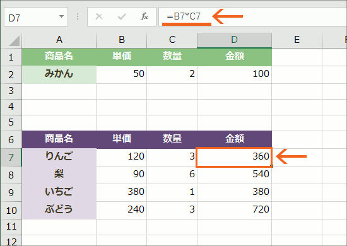The width and height of the screenshot is (347, 246).
Task: Select cell with value 240
Action: pyautogui.click(x=122, y=211)
